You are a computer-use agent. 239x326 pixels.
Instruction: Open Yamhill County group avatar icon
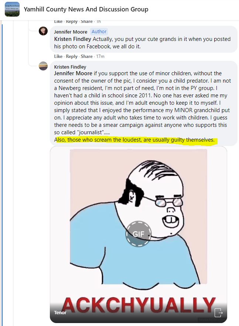pyautogui.click(x=12, y=9)
